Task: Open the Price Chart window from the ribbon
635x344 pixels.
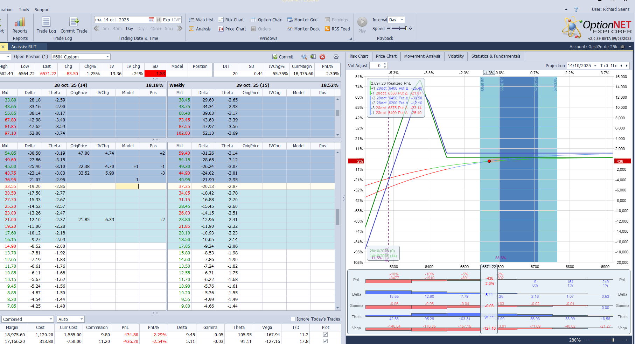Action: pos(232,29)
